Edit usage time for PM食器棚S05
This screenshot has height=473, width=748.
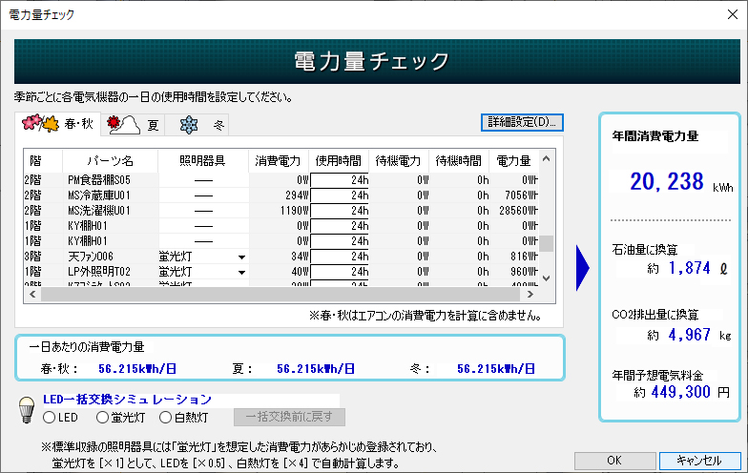[x=340, y=180]
